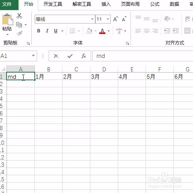Viewport: 193px width, 193px height.
Task: Open the Paste options arrow
Action: [x=7, y=34]
